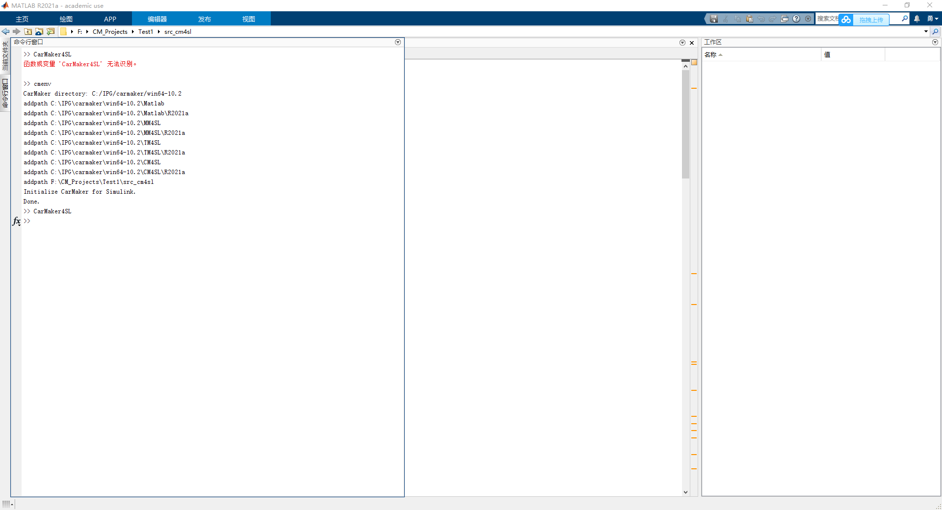Image resolution: width=942 pixels, height=510 pixels.
Task: Click the Switch Windows icon
Action: [785, 19]
